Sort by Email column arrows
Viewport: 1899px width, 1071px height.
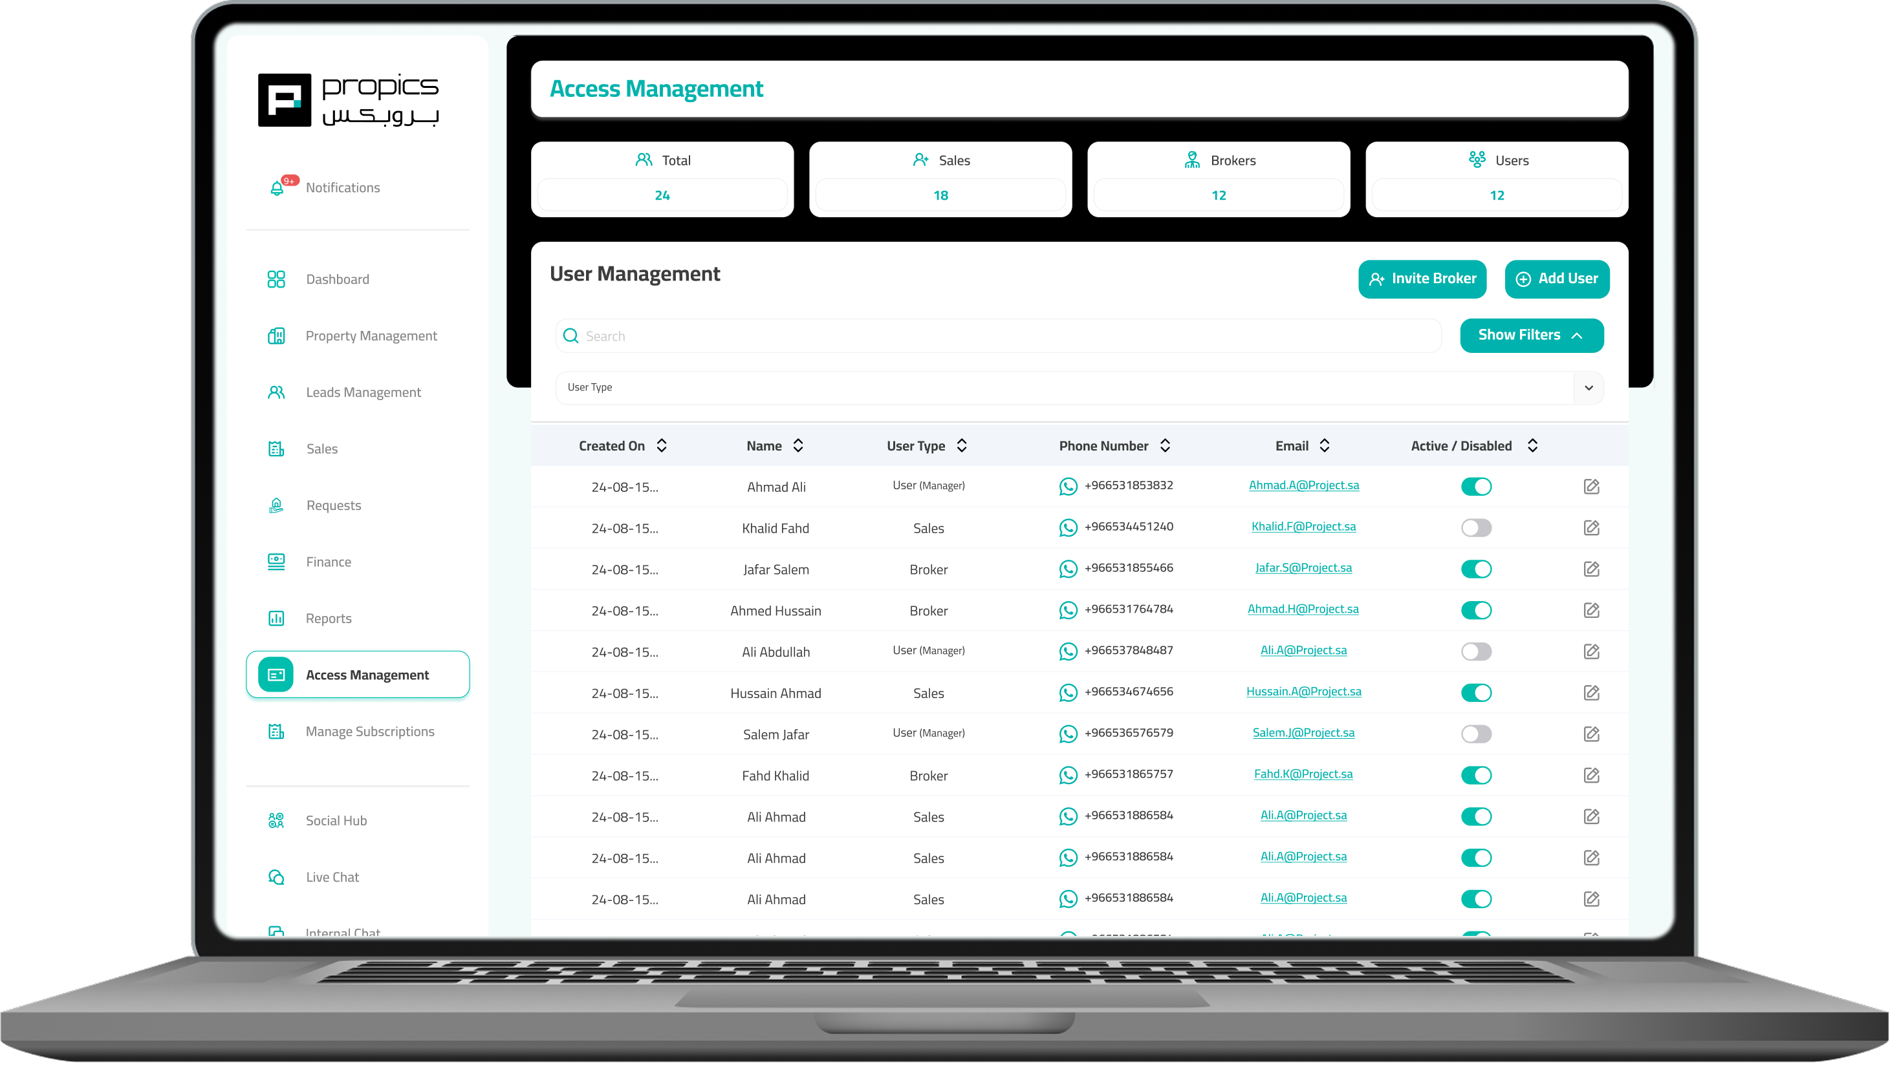[1326, 447]
